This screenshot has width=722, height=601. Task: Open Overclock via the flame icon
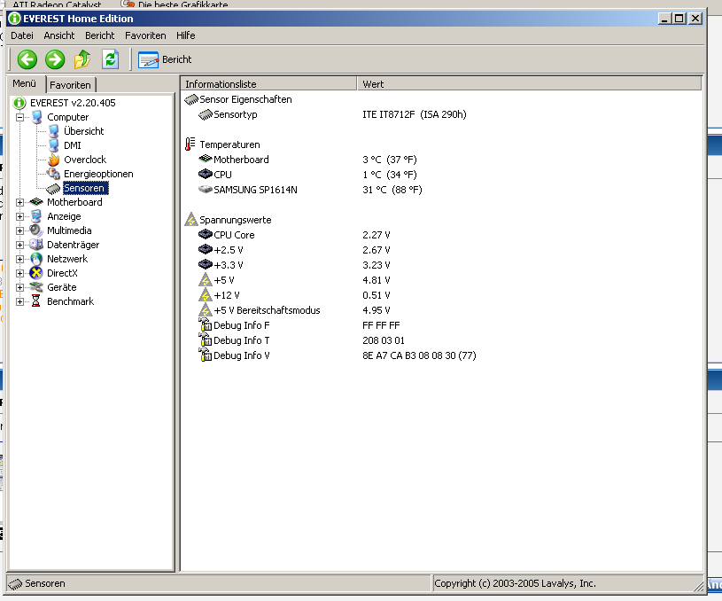point(53,160)
